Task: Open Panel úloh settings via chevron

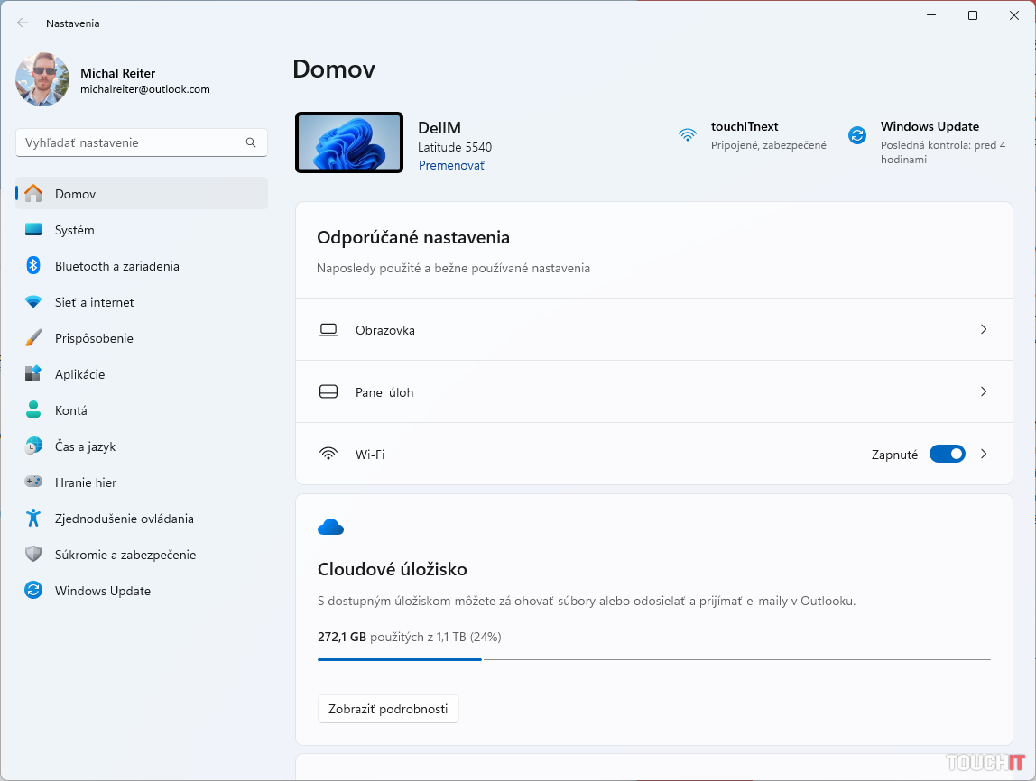Action: point(984,392)
